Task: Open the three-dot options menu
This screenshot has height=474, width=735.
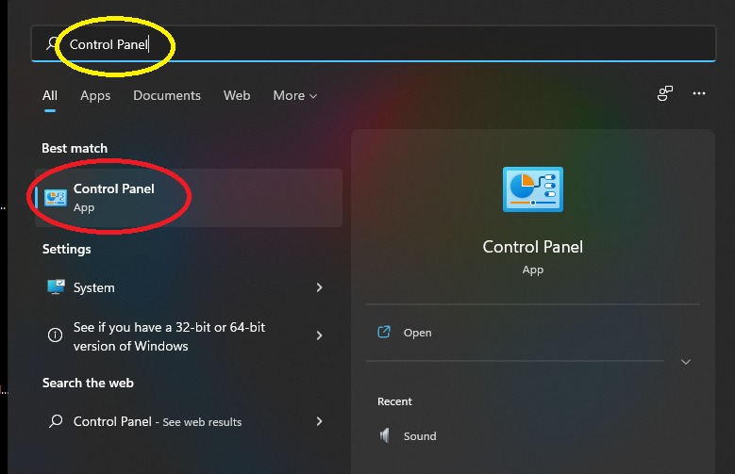Action: 699,93
